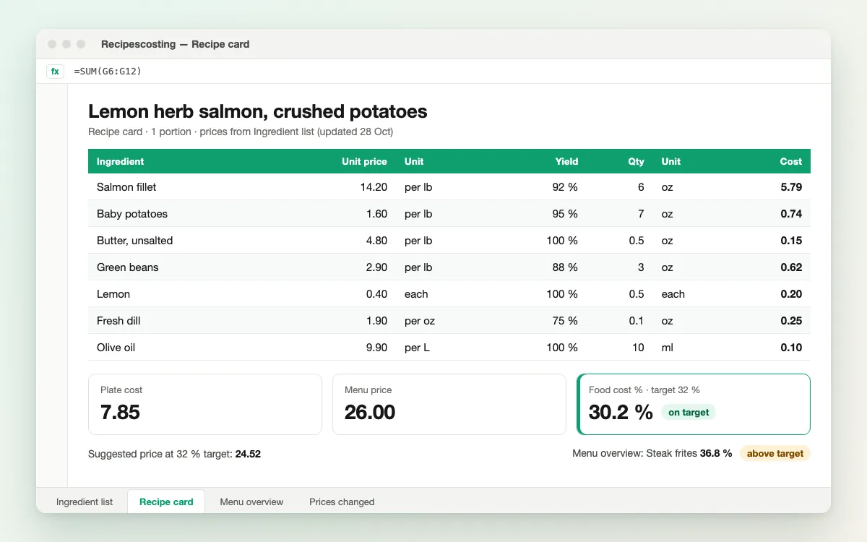Screen dimensions: 867x542
Task: Select the Food cost % 30.2 % card
Action: [694, 404]
